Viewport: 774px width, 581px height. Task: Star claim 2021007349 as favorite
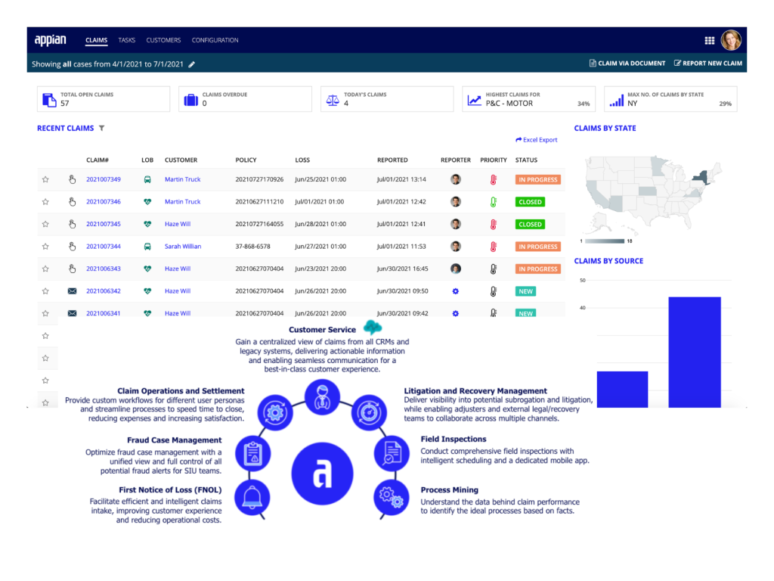45,179
